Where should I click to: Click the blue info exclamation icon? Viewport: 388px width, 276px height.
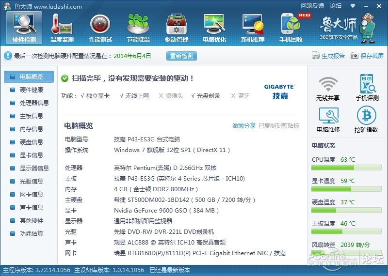[x=8, y=56]
